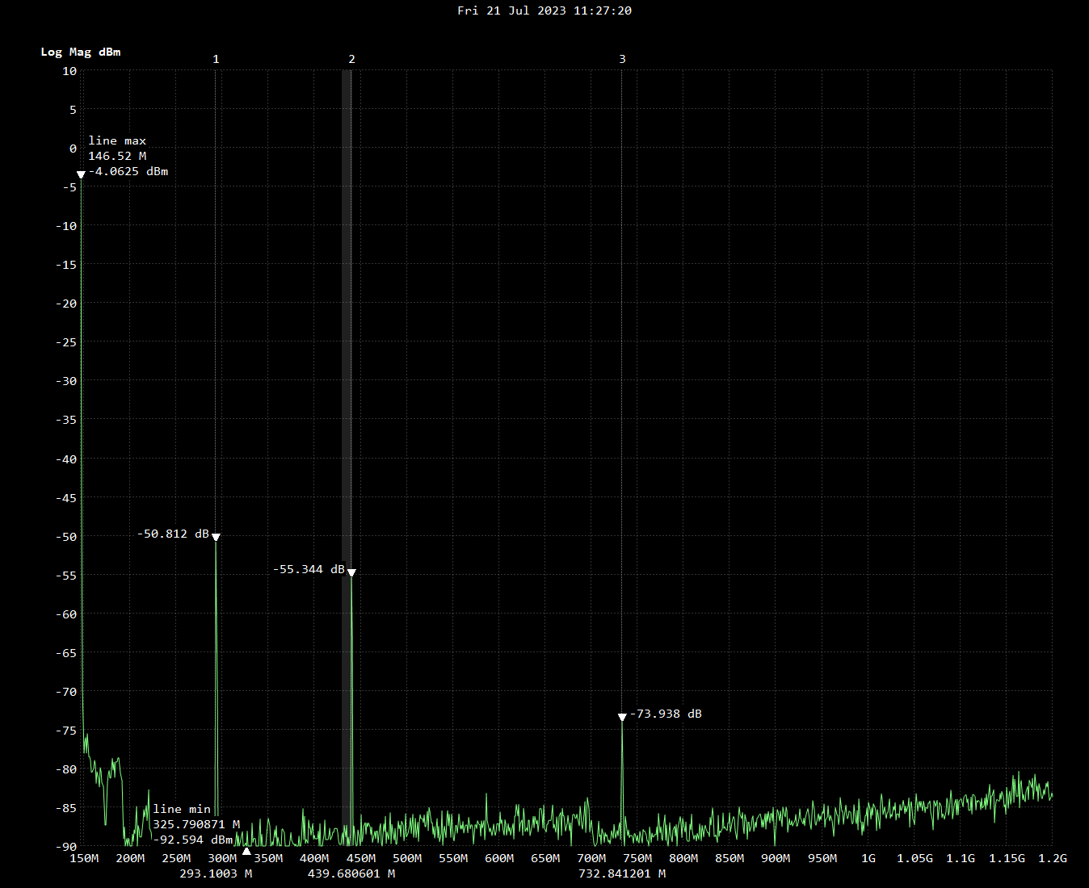Select the -4.0625 dBm line max readout
This screenshot has width=1089, height=888.
click(128, 171)
